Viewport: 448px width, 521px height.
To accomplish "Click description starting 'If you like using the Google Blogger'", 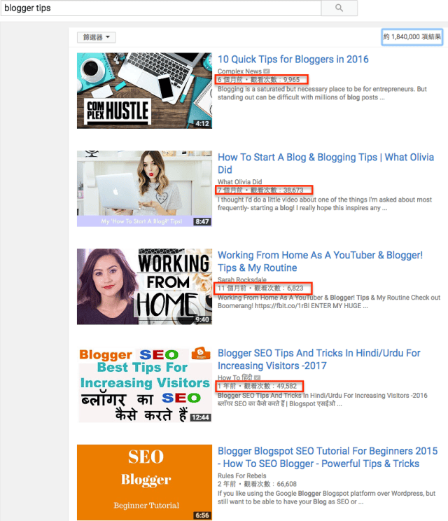I will pyautogui.click(x=326, y=497).
